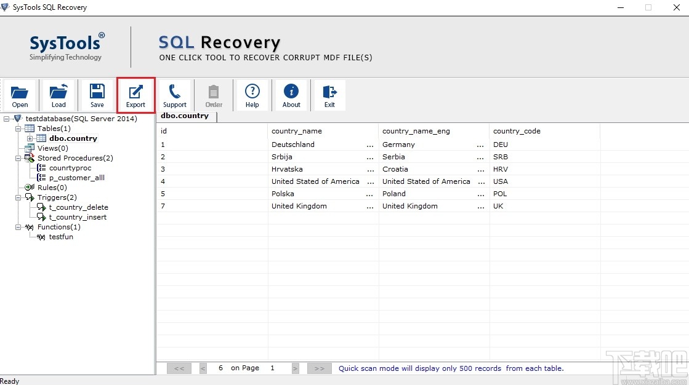Collapse the Stored Procedures branch

[x=19, y=158]
